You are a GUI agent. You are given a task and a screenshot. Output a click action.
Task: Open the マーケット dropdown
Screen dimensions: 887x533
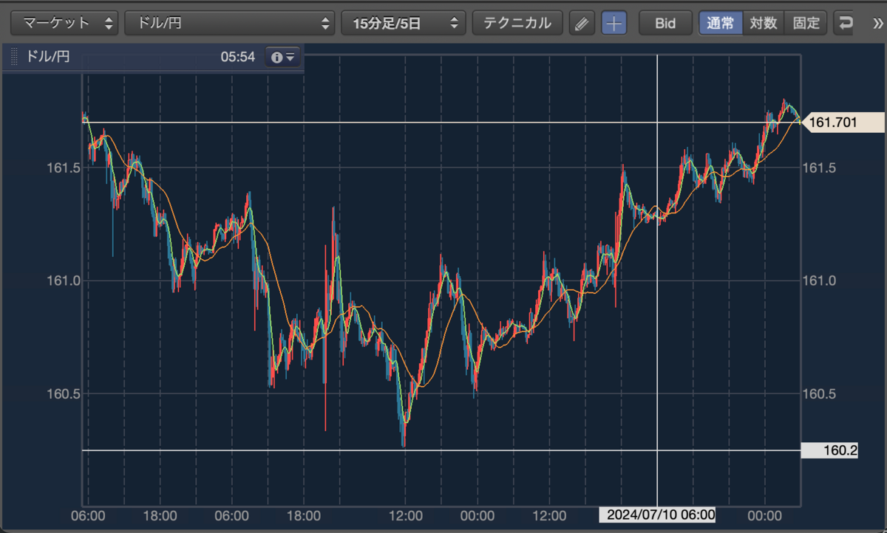pos(64,23)
